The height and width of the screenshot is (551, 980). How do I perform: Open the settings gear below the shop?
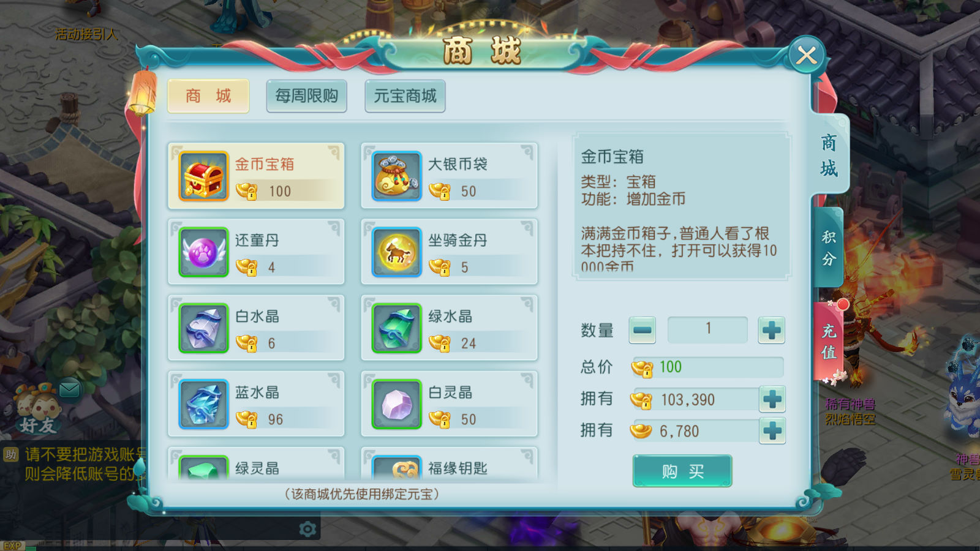(307, 529)
